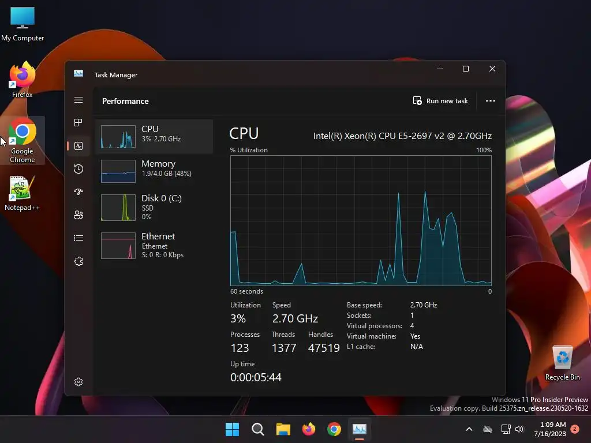Click the Threads count 1377
The width and height of the screenshot is (591, 443).
[284, 348]
